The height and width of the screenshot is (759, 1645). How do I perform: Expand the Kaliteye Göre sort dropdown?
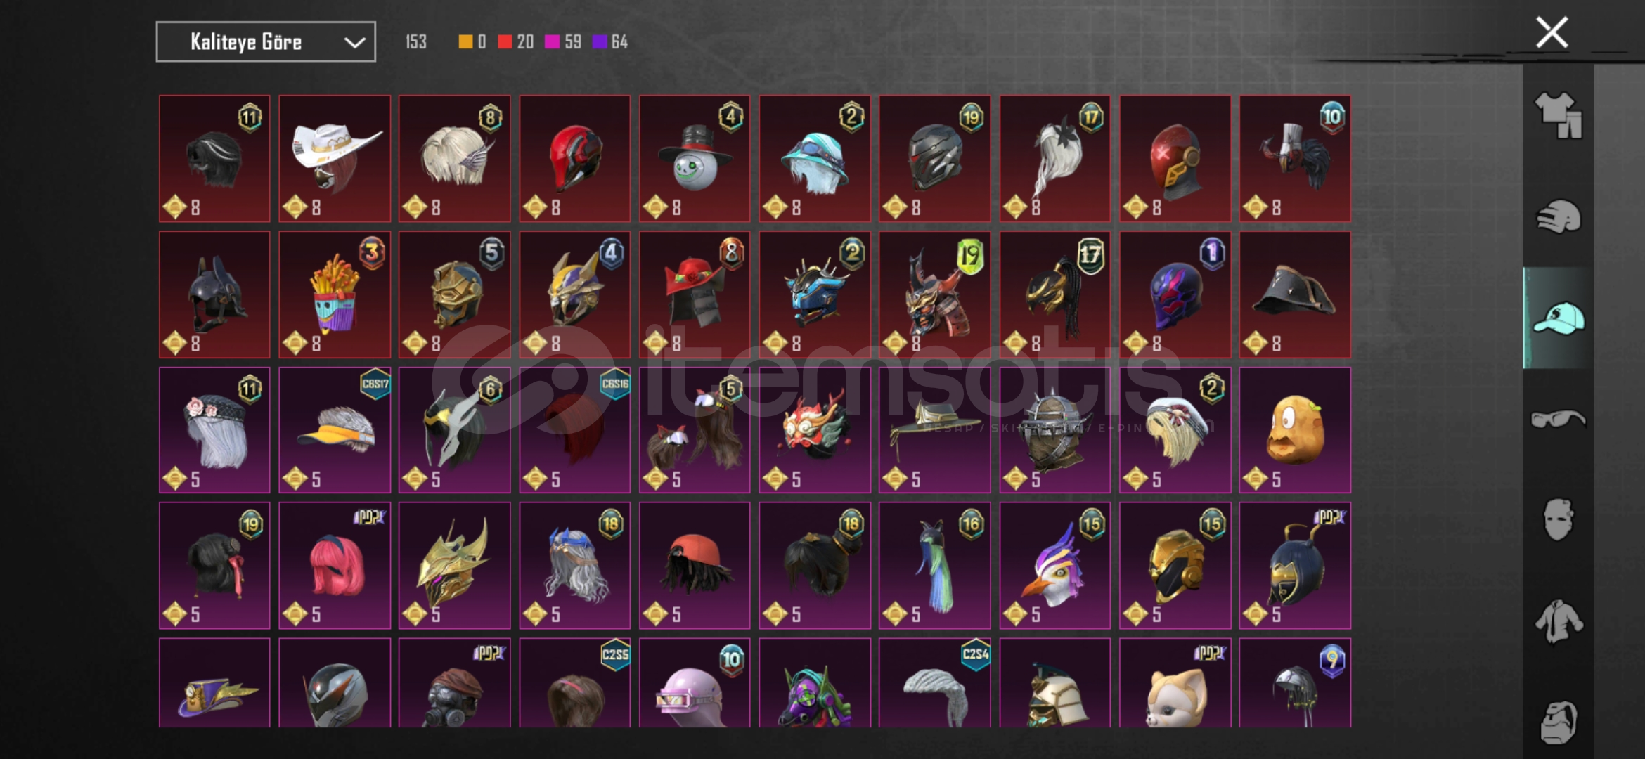click(x=266, y=42)
